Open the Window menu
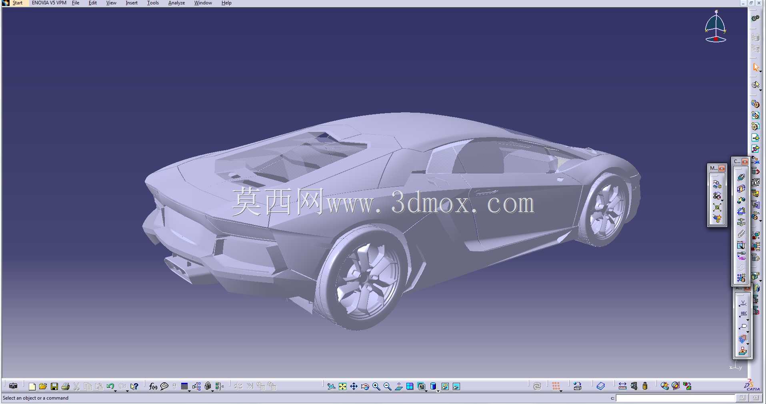This screenshot has width=766, height=404. [x=203, y=3]
